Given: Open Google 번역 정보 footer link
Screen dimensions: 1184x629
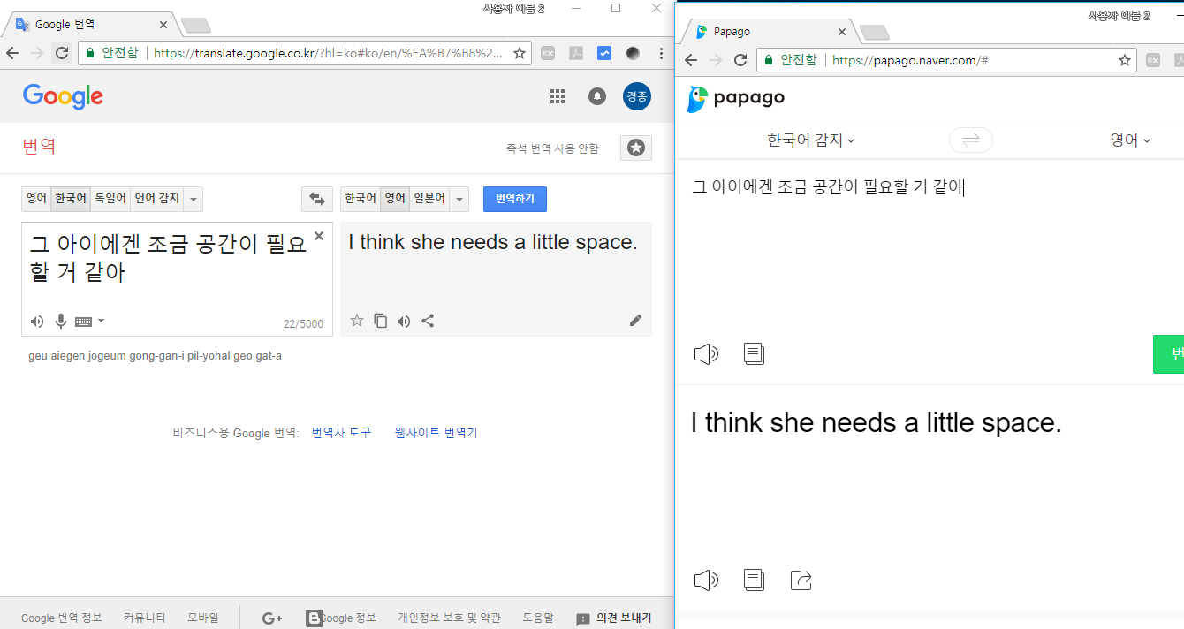Looking at the screenshot, I should 62,618.
